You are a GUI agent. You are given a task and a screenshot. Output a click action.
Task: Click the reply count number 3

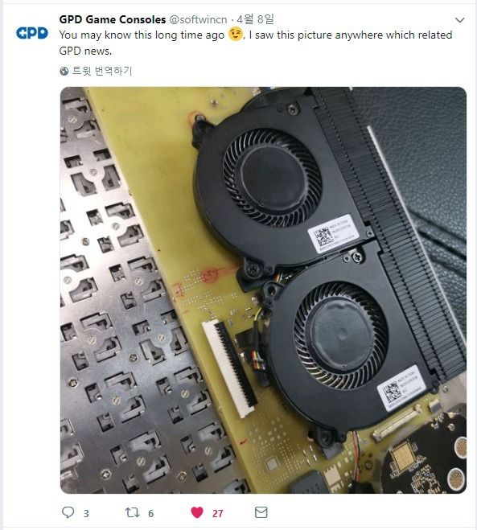coord(86,513)
